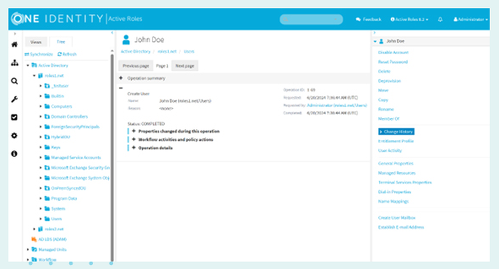Screen dimensions: 499x269
Task: Click the Entitlement Profile command
Action: (x=396, y=141)
